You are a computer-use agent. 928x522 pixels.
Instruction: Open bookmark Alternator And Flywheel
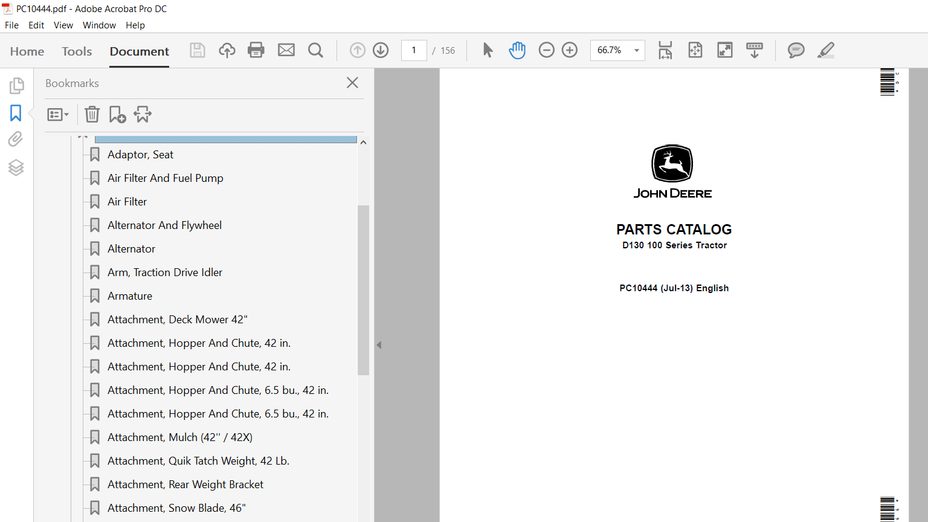coord(164,225)
